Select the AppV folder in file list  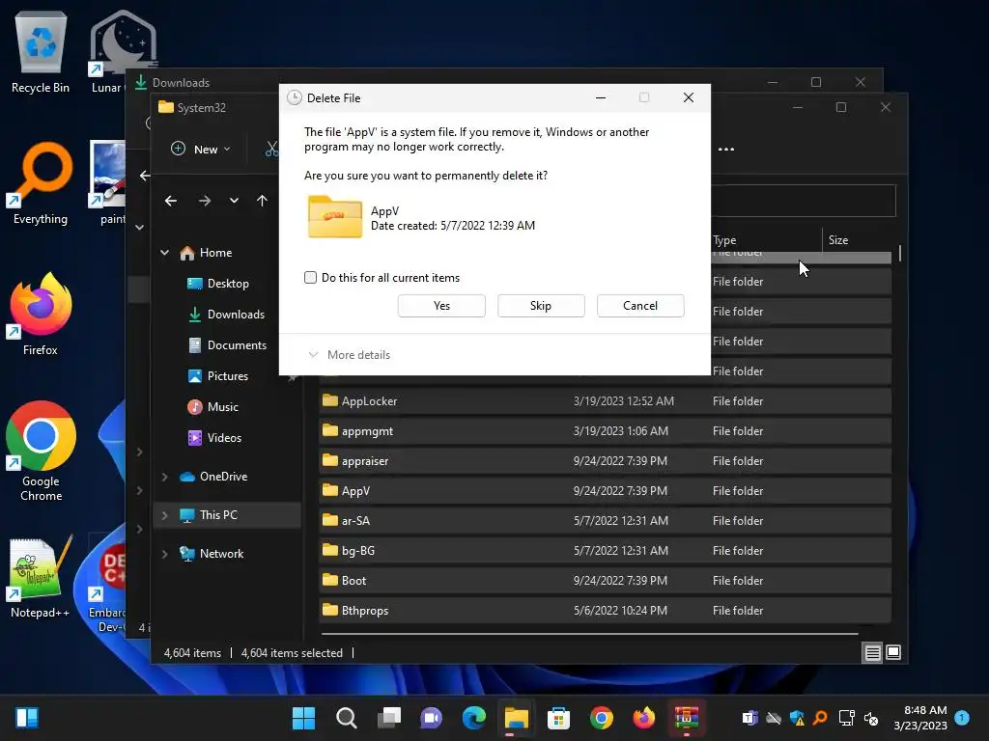606,491
